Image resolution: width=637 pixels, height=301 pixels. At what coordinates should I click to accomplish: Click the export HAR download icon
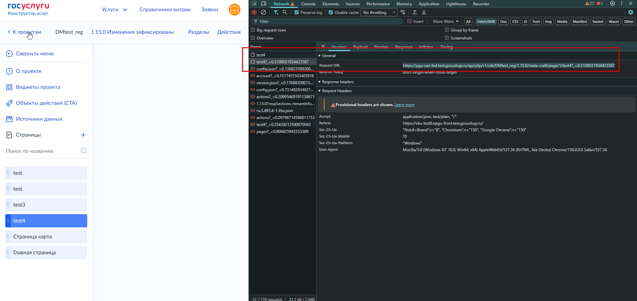pos(424,12)
